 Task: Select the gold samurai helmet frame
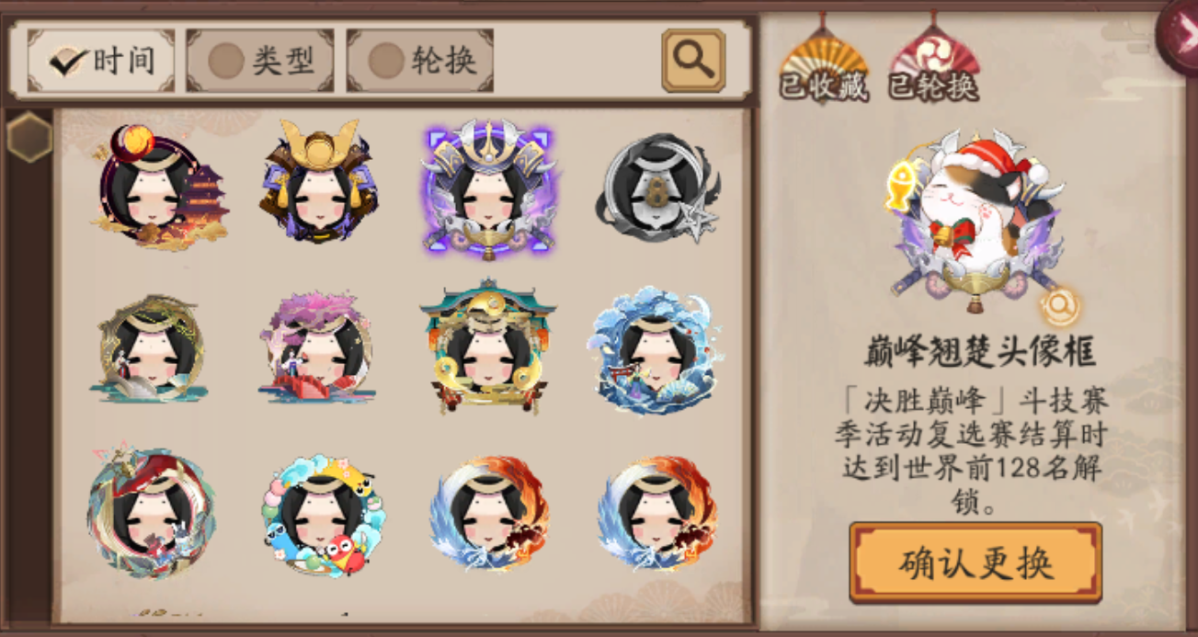tap(319, 182)
